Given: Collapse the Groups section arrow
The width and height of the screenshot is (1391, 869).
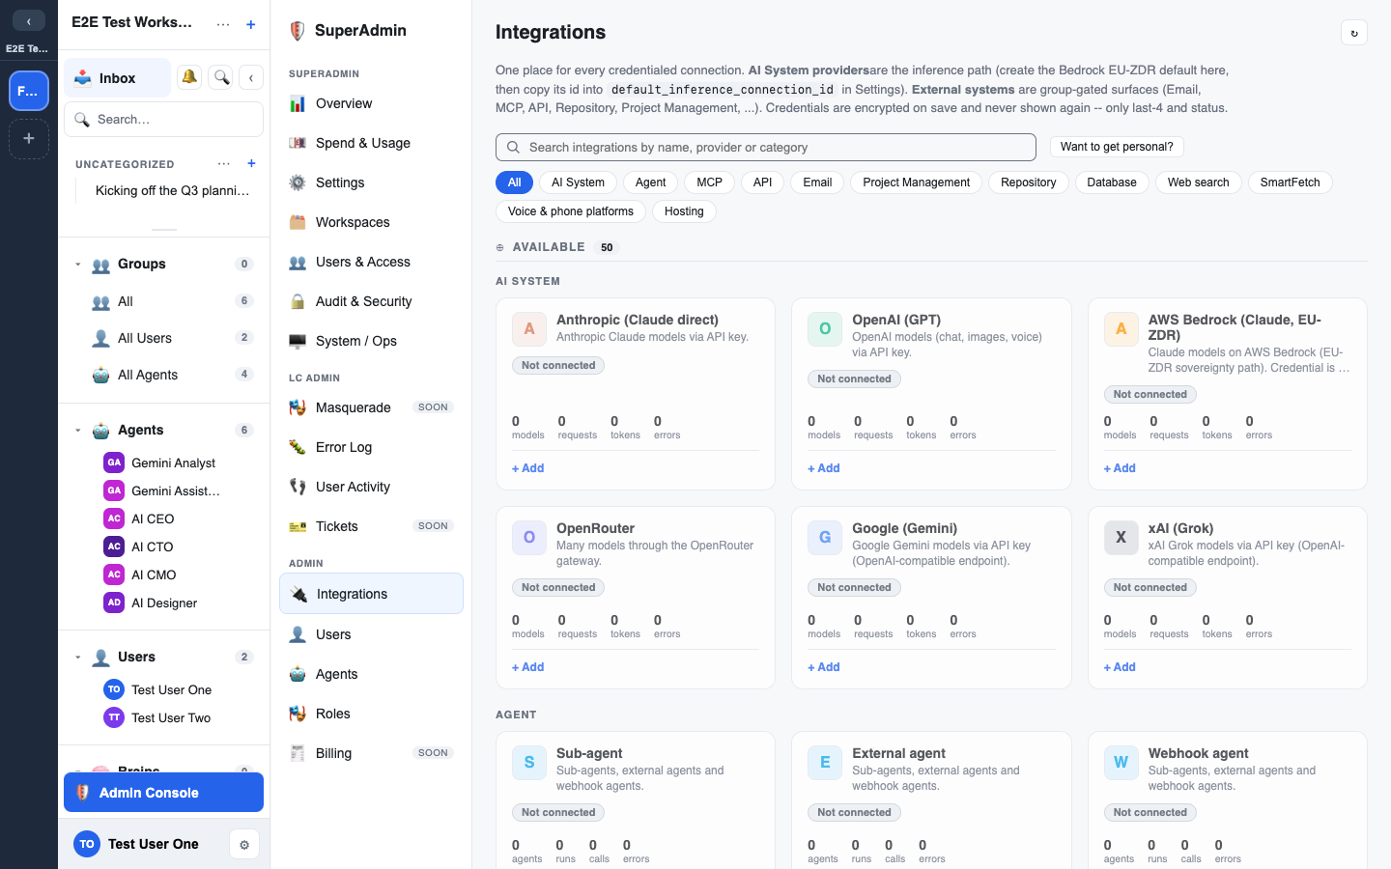Looking at the screenshot, I should point(78,265).
